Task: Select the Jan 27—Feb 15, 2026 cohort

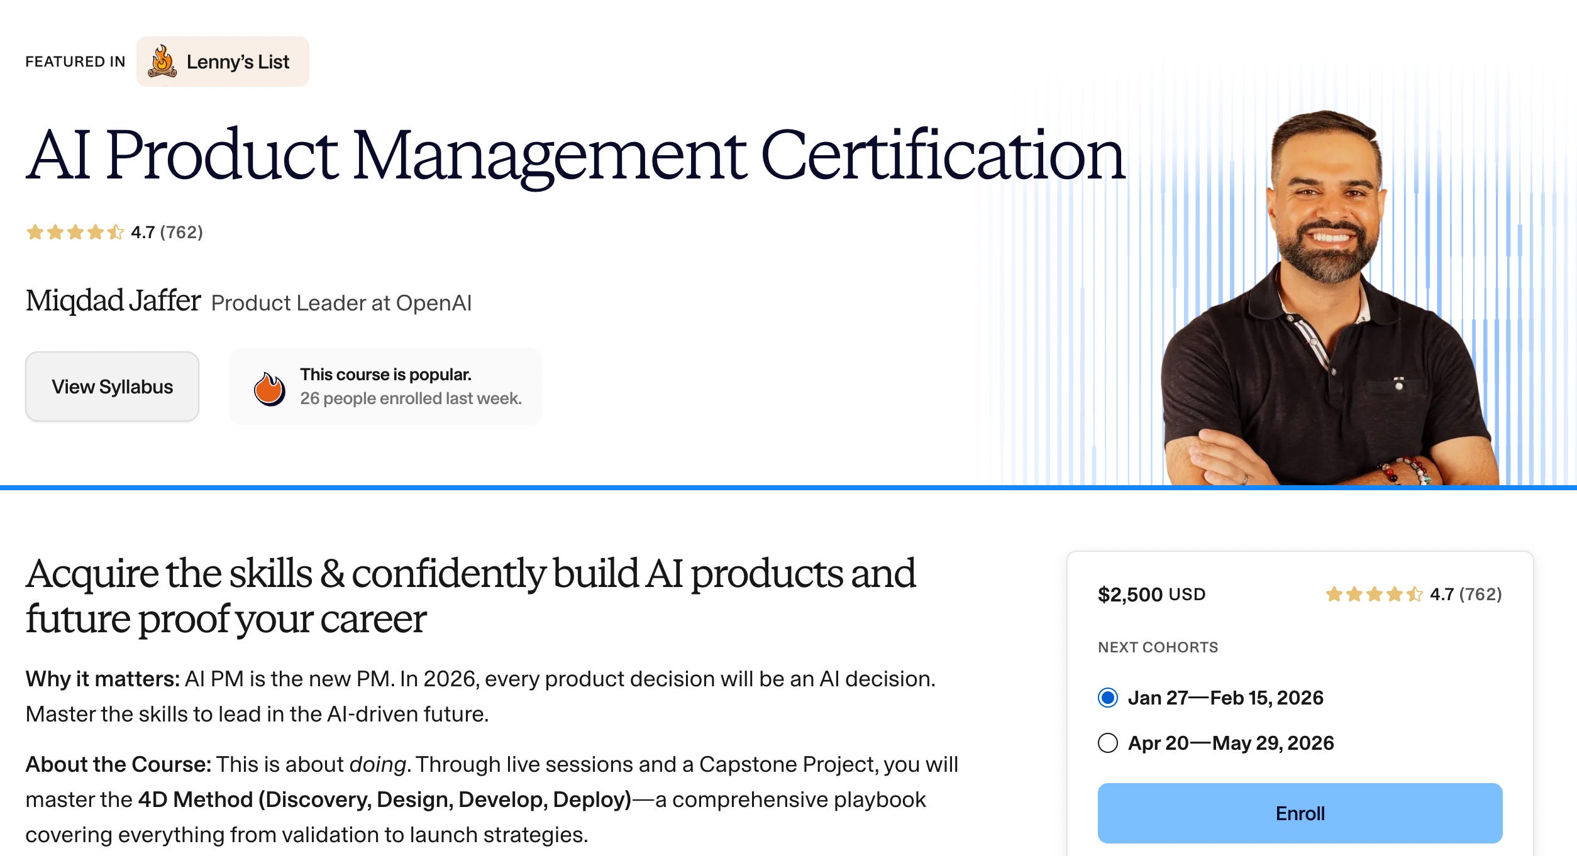Action: [1108, 698]
